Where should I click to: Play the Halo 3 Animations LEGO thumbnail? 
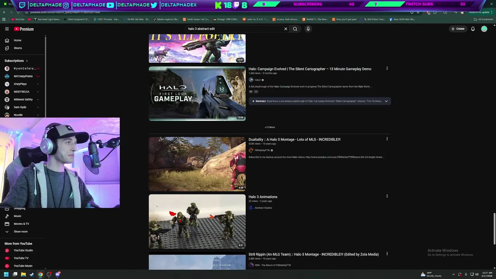pos(197,221)
